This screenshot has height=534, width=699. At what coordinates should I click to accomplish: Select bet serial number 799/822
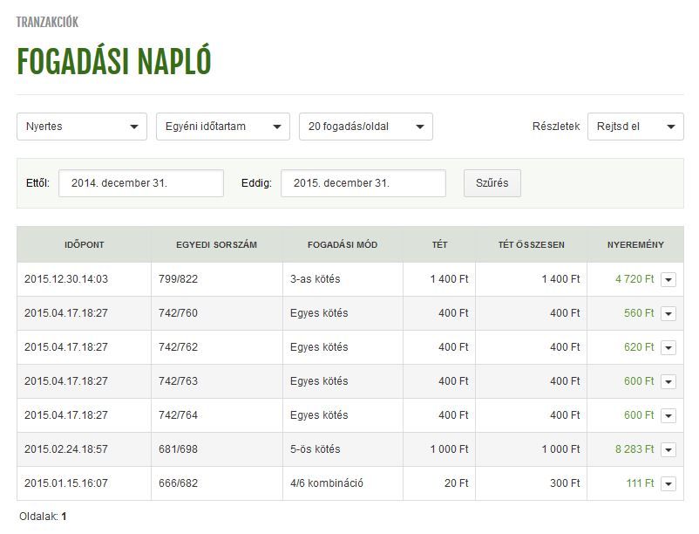click(179, 279)
